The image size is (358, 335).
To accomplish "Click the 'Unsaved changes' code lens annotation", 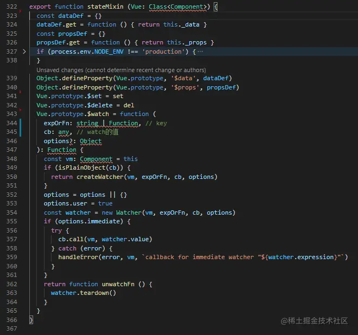I will coord(121,70).
